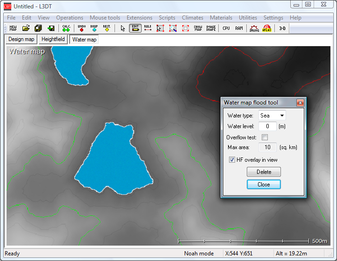Image resolution: width=337 pixels, height=261 pixels.
Task: Select the Ruler measuring tool
Action: point(148,28)
